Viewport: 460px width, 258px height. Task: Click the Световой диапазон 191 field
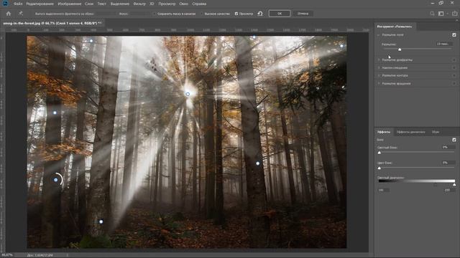click(x=383, y=190)
